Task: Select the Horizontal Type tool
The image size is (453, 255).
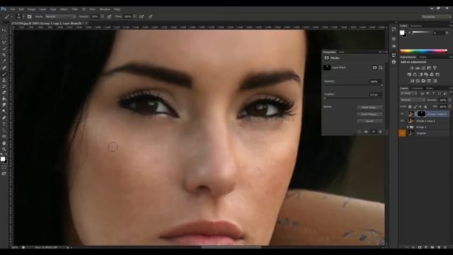Action: click(x=4, y=124)
